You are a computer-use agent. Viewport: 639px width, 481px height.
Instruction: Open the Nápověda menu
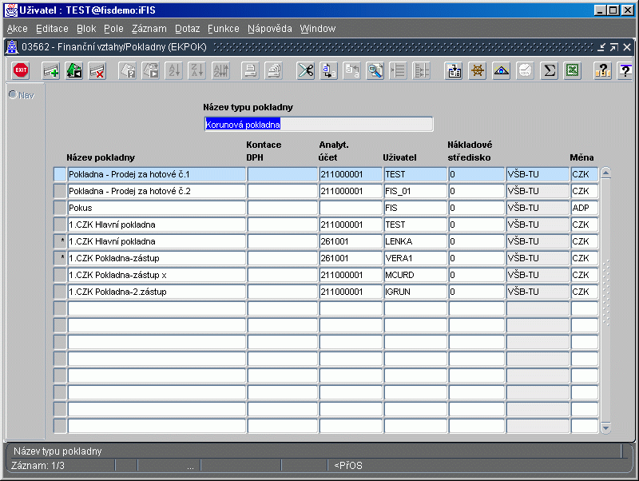tap(270, 29)
